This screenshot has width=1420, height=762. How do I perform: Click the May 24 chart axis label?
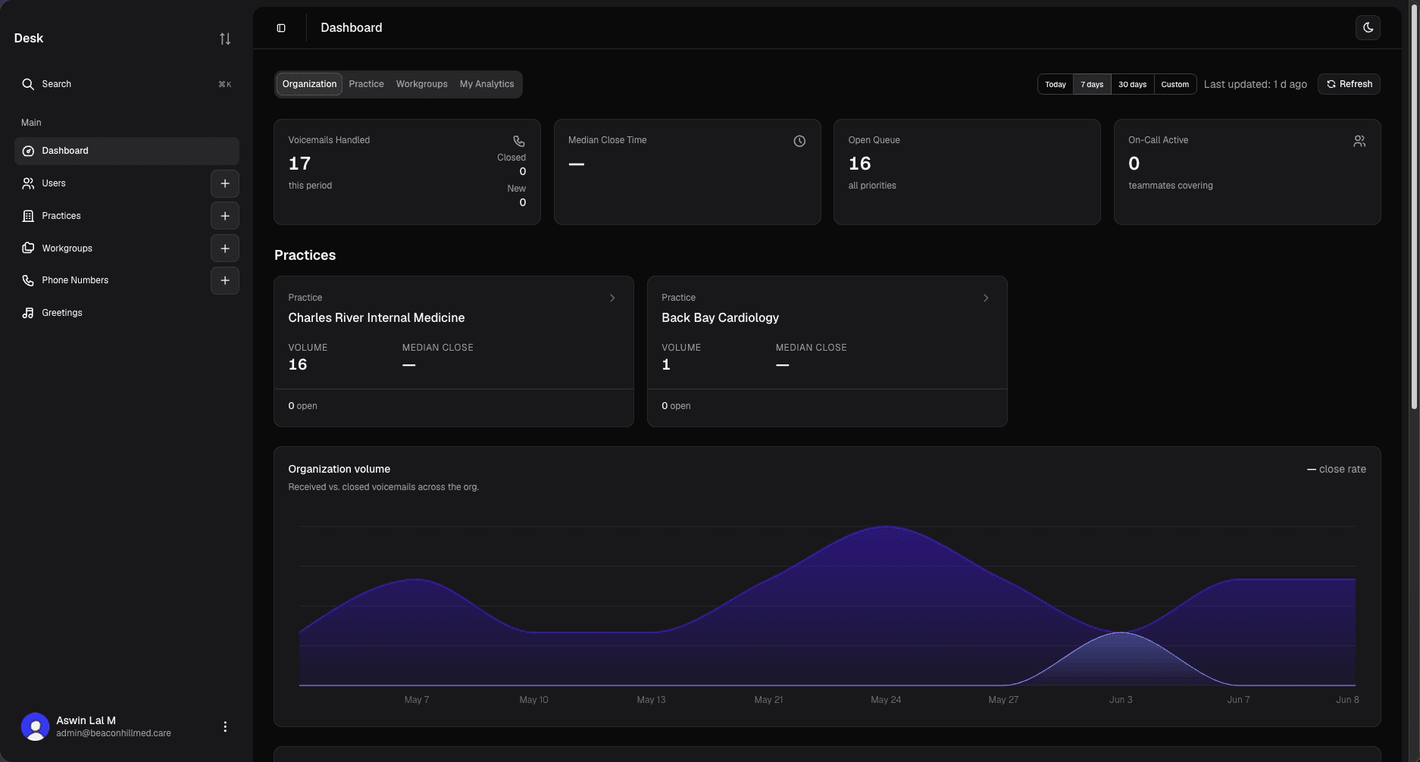886,700
